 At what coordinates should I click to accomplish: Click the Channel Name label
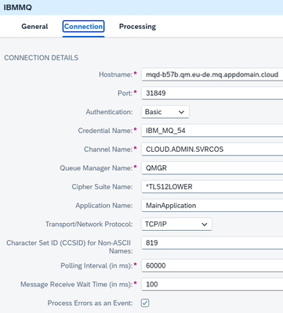pos(108,149)
